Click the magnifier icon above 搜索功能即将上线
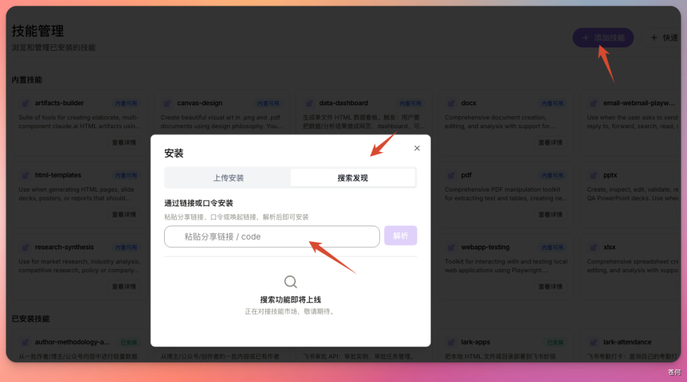 point(290,282)
